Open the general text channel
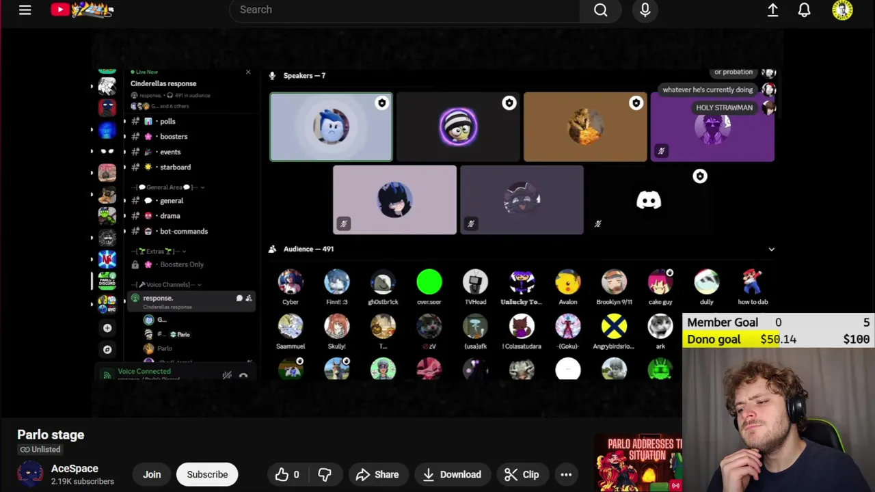 point(171,201)
